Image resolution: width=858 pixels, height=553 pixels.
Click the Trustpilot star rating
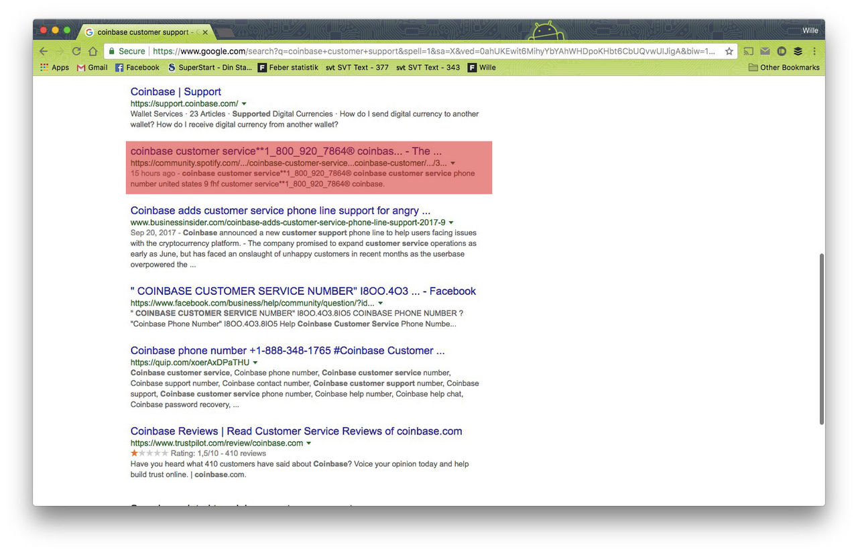pyautogui.click(x=149, y=453)
